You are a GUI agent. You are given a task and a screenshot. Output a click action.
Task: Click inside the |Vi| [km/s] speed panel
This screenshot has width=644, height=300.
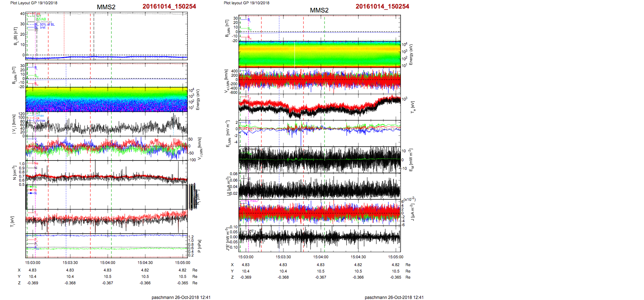point(106,124)
